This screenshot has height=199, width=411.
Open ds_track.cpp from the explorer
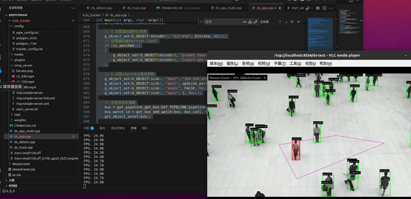tap(23, 148)
